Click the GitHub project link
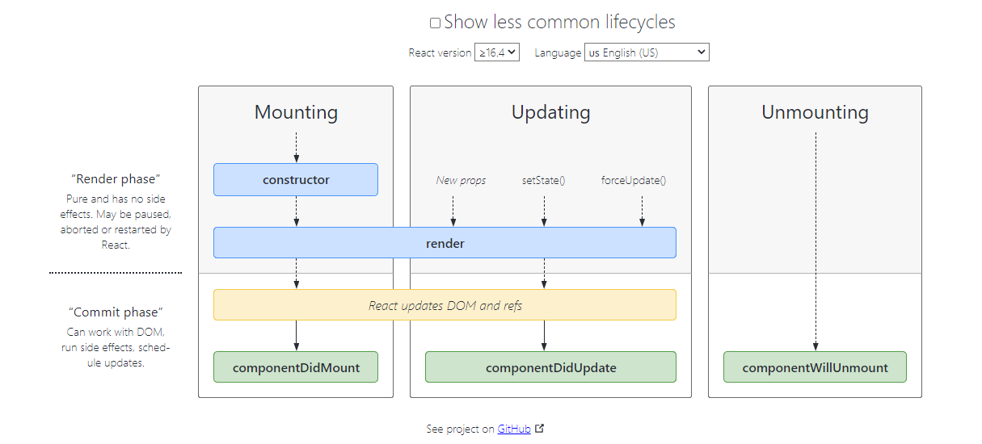The width and height of the screenshot is (982, 444). tap(514, 429)
